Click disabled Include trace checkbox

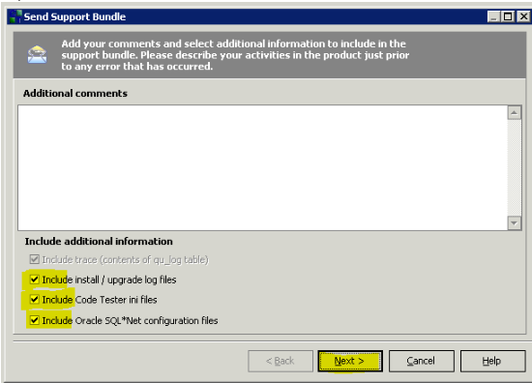point(35,259)
